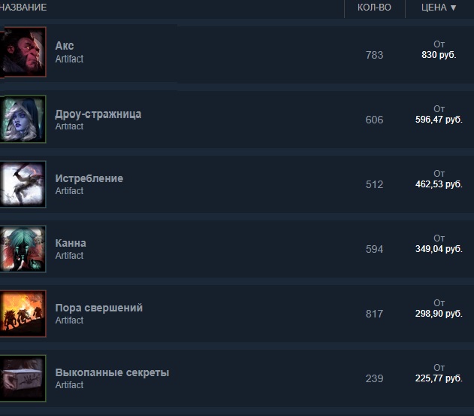474x416 pixels.
Task: Select the Выкопанные секреты chest icon
Action: pos(23,378)
